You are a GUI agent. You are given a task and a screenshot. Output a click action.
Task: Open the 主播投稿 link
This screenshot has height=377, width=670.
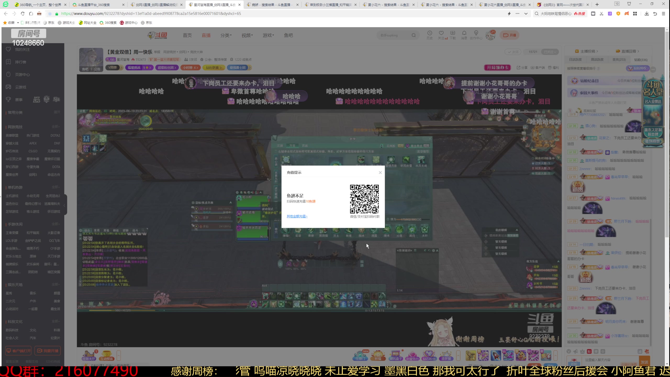tap(586, 51)
